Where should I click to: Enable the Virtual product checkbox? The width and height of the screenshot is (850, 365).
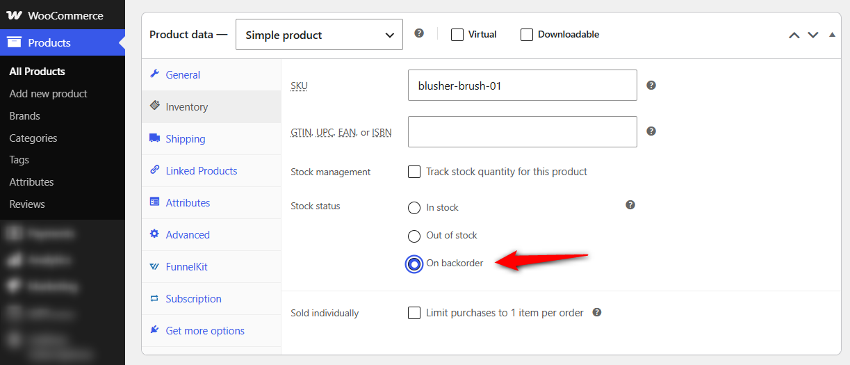coord(457,34)
